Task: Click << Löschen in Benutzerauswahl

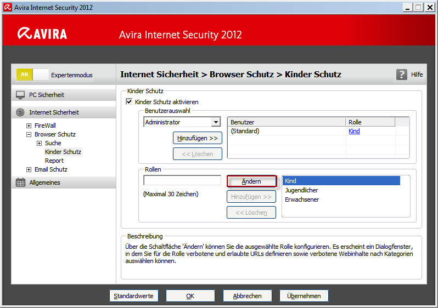Action: click(x=198, y=154)
